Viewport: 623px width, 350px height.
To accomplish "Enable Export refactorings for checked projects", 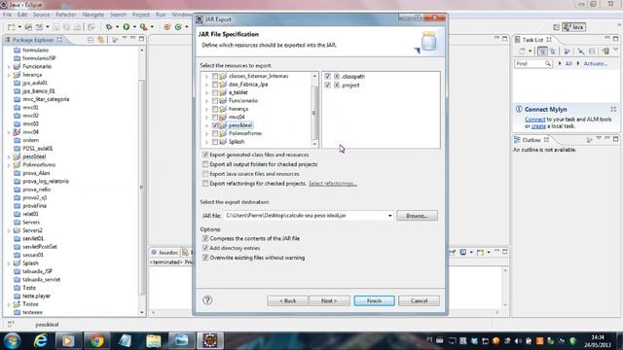I will (205, 184).
